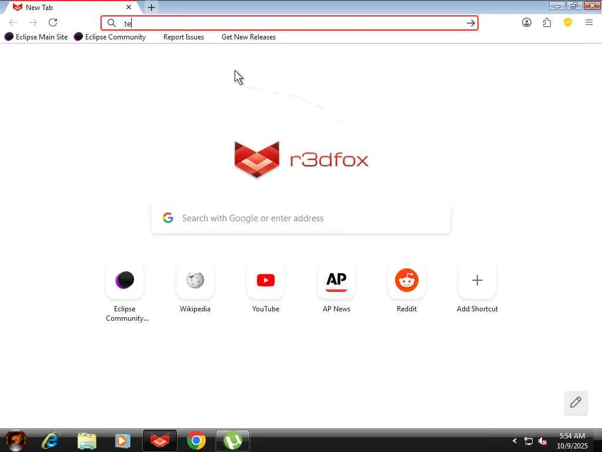
Task: Open Eclipse Community bookmark
Action: (110, 37)
